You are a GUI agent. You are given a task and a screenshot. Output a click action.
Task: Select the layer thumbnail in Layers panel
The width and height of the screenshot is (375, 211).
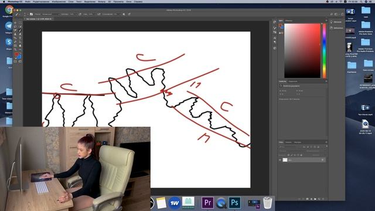click(285, 160)
